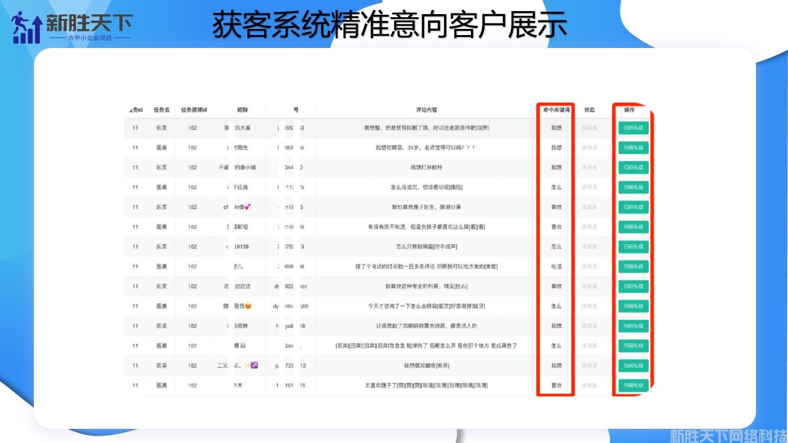Click the 昵称 column header
The height and width of the screenshot is (443, 788).
click(243, 110)
